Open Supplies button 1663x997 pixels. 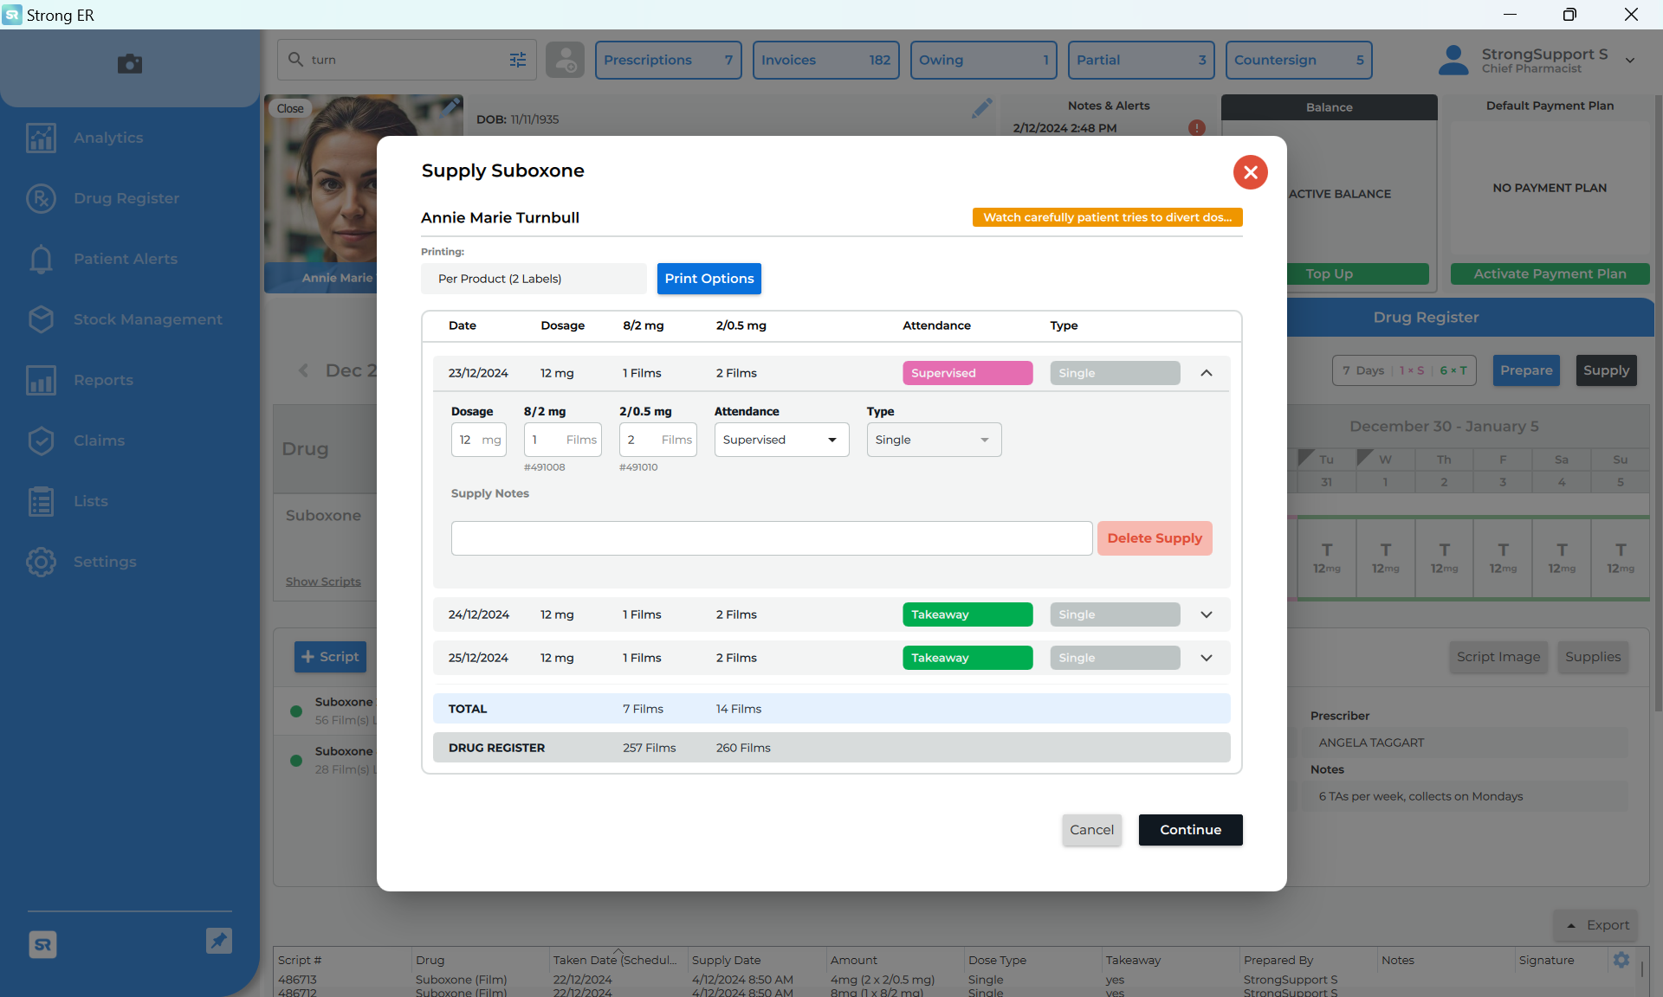[x=1592, y=657]
